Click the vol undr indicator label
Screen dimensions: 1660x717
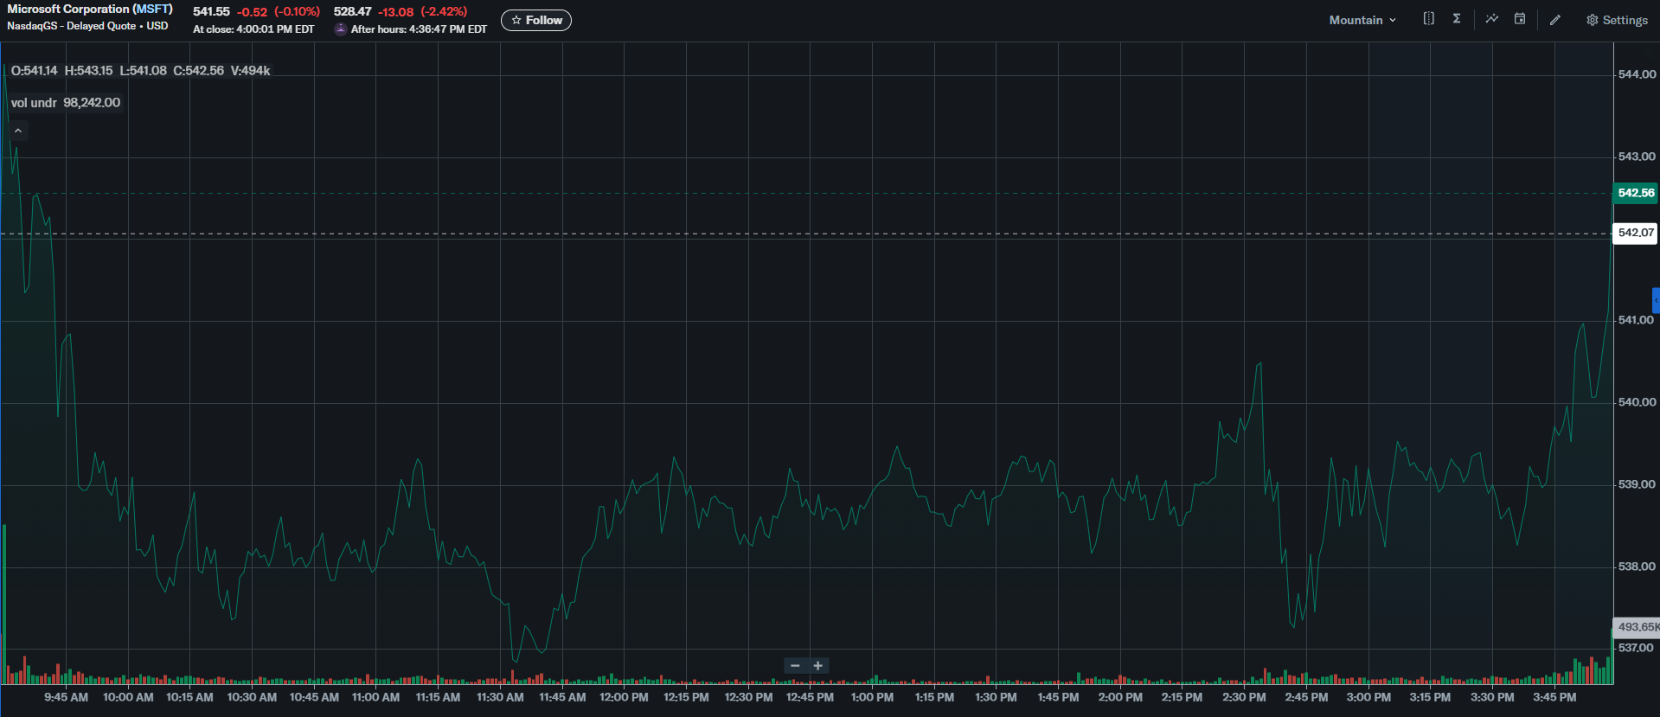34,103
